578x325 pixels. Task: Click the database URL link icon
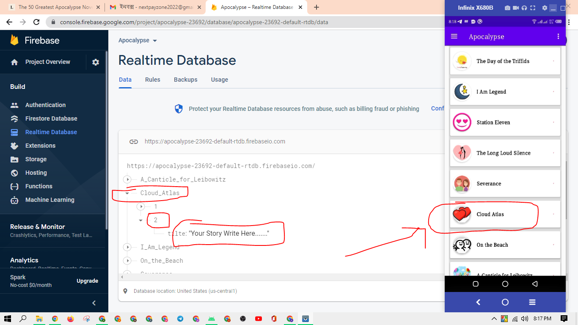134,142
